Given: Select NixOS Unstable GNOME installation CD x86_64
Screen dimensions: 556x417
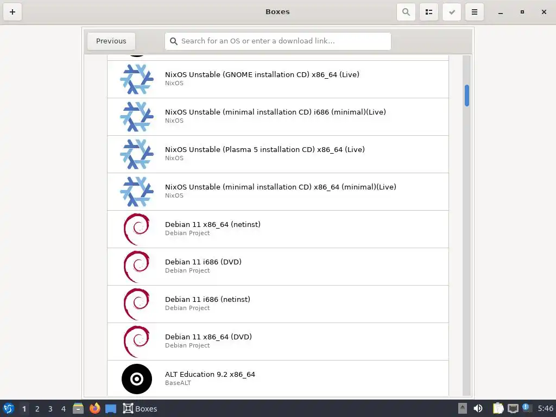Looking at the screenshot, I should click(278, 79).
